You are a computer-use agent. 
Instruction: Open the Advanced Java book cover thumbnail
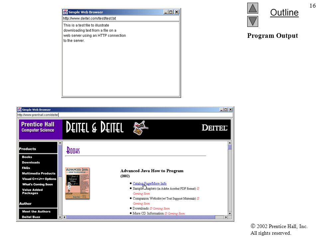tap(77, 183)
